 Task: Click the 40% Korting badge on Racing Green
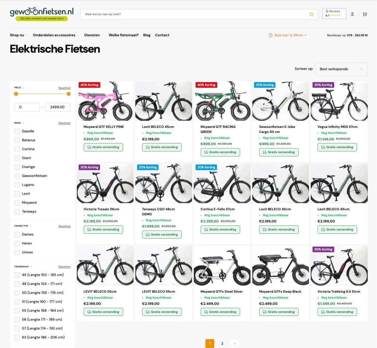coord(206,85)
